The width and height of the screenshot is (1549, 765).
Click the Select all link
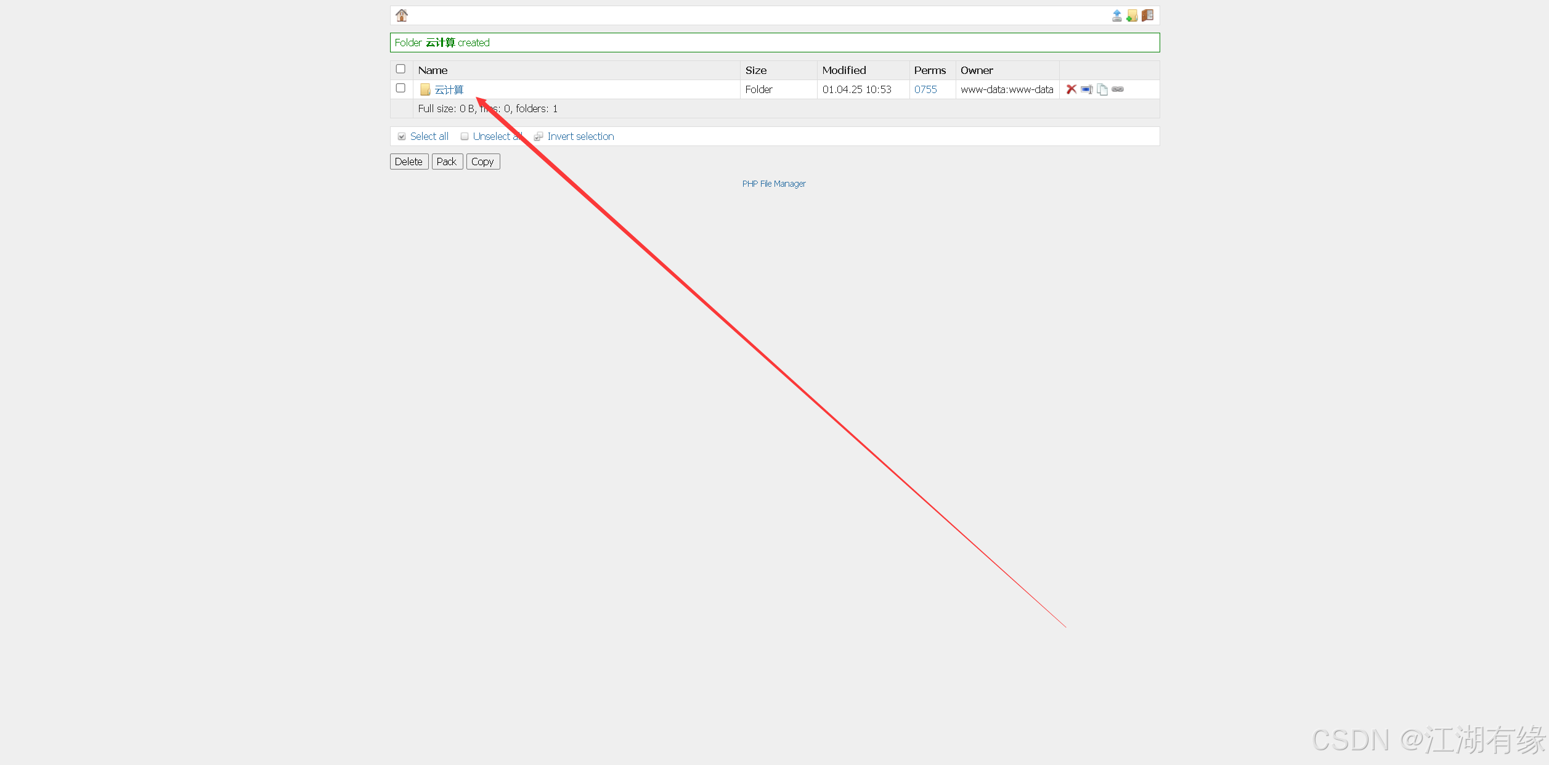(x=429, y=136)
